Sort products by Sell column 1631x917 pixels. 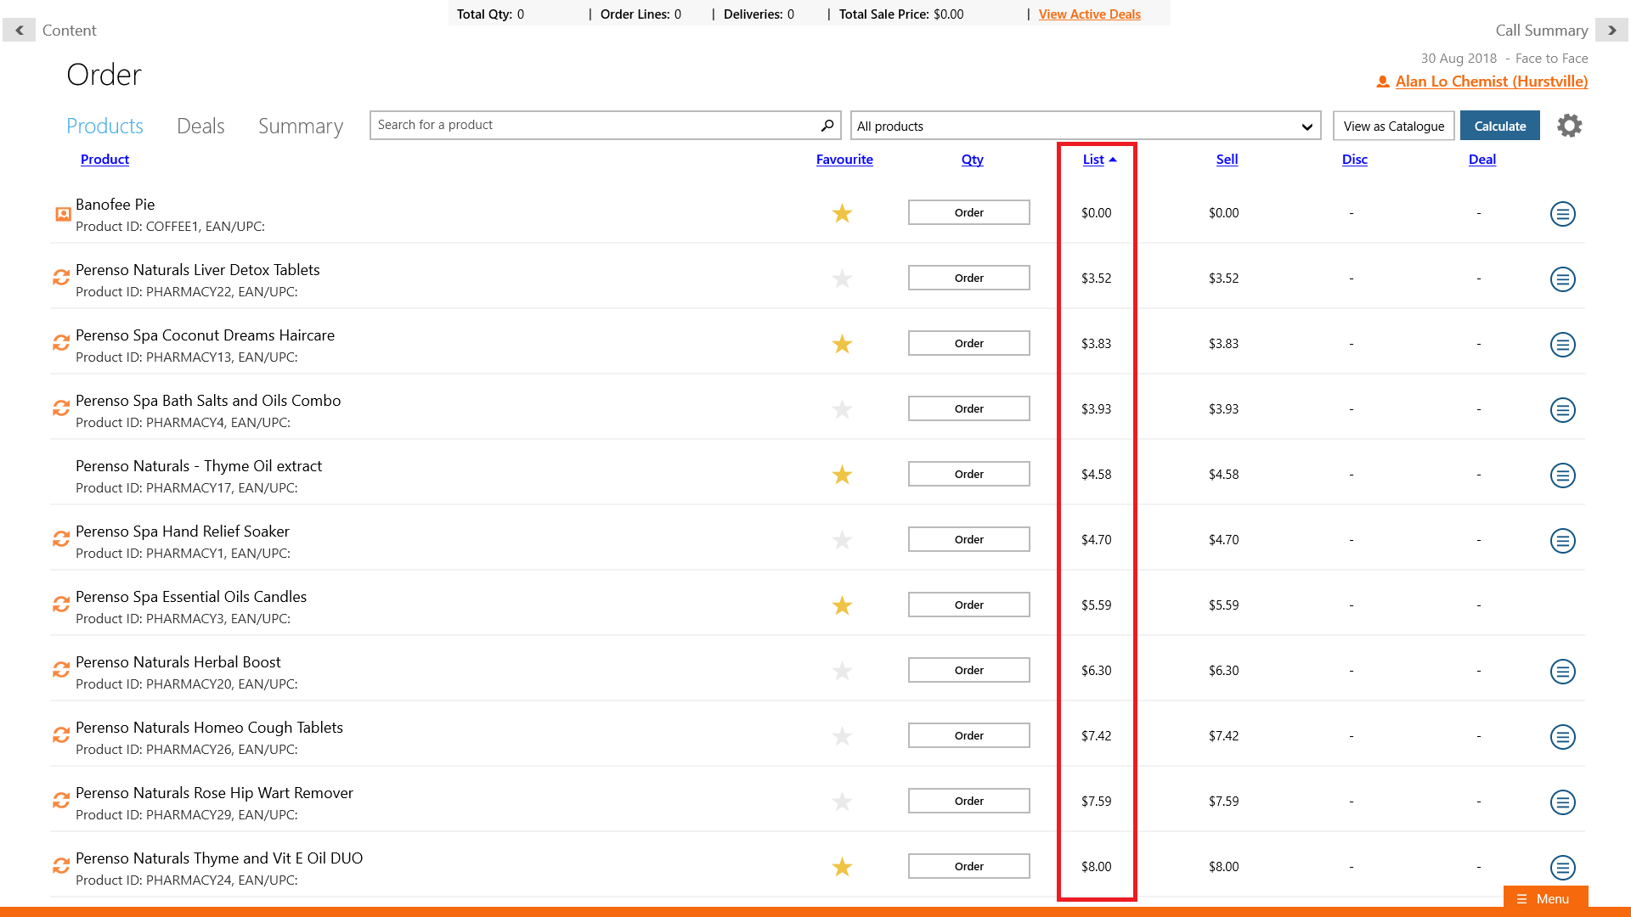tap(1227, 160)
